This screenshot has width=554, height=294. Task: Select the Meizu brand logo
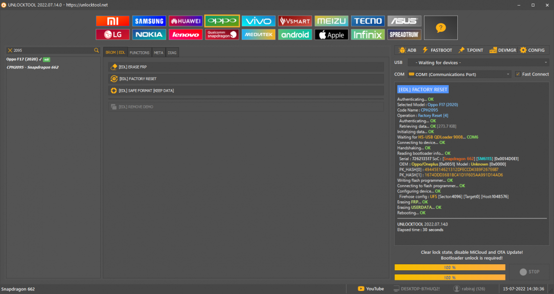click(x=331, y=21)
